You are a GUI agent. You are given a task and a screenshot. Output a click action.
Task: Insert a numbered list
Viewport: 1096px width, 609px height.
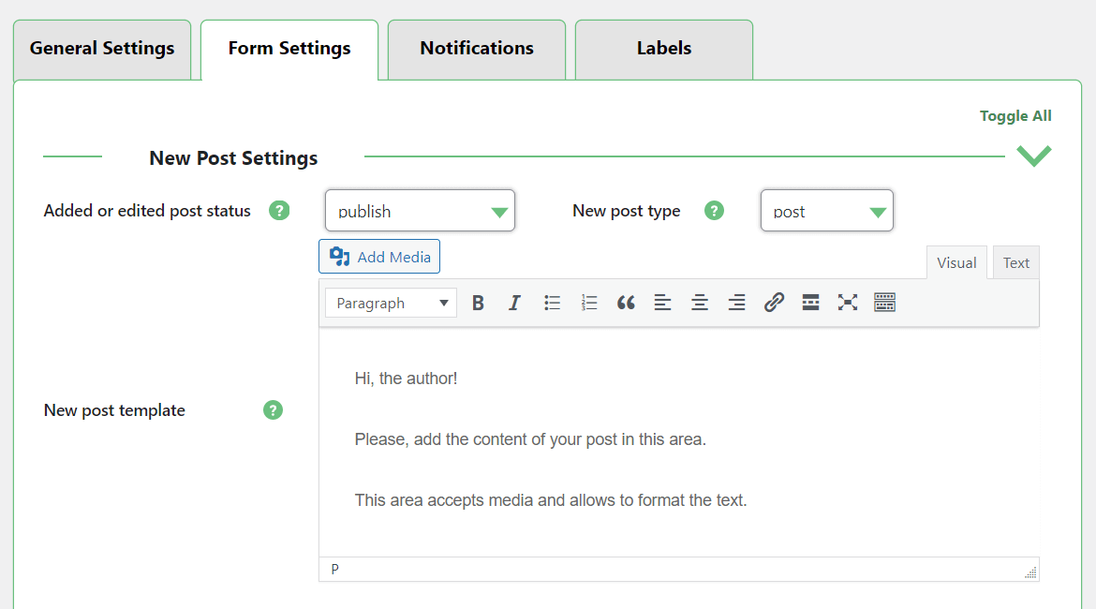(589, 303)
